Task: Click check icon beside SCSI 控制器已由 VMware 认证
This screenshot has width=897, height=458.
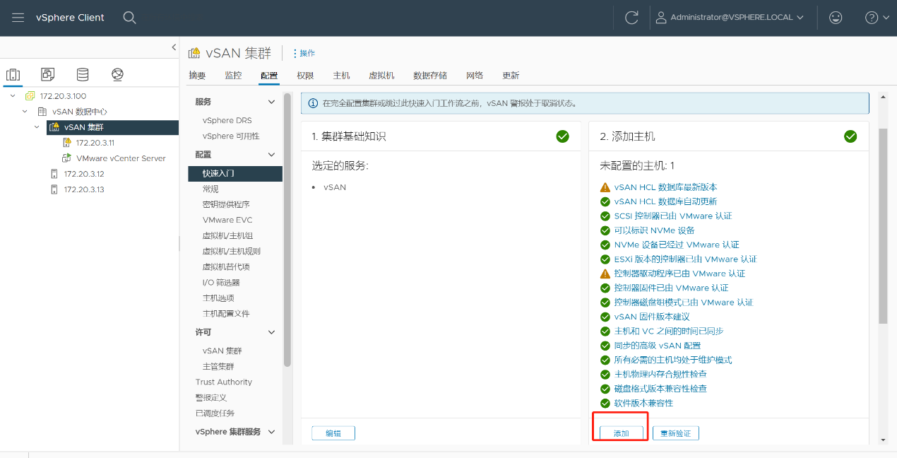Action: (x=605, y=216)
